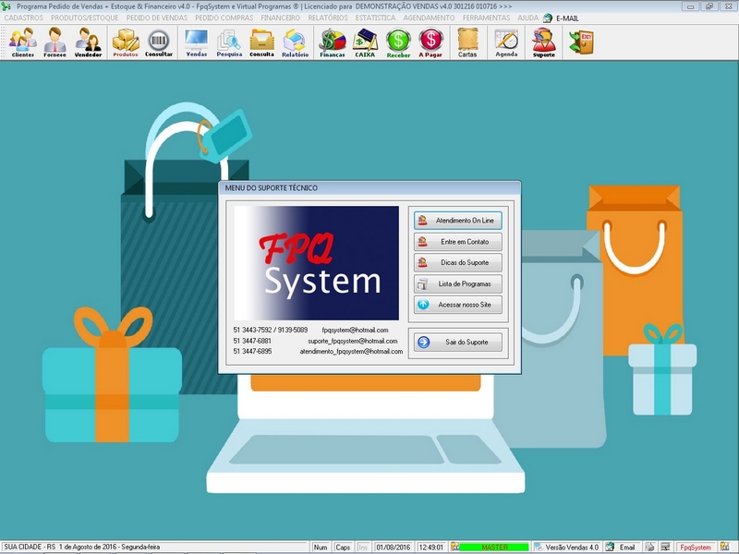739x554 pixels.
Task: Click the Consultar barcode icon
Action: (x=159, y=42)
